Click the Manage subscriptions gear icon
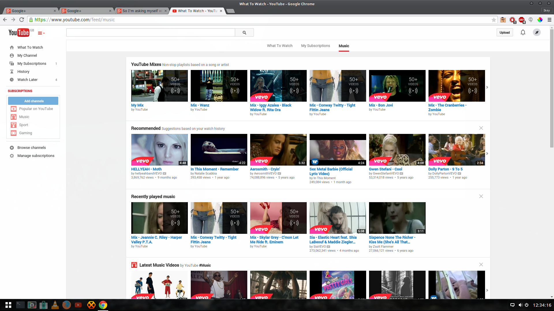Viewport: 554px width, 311px height. [12, 156]
